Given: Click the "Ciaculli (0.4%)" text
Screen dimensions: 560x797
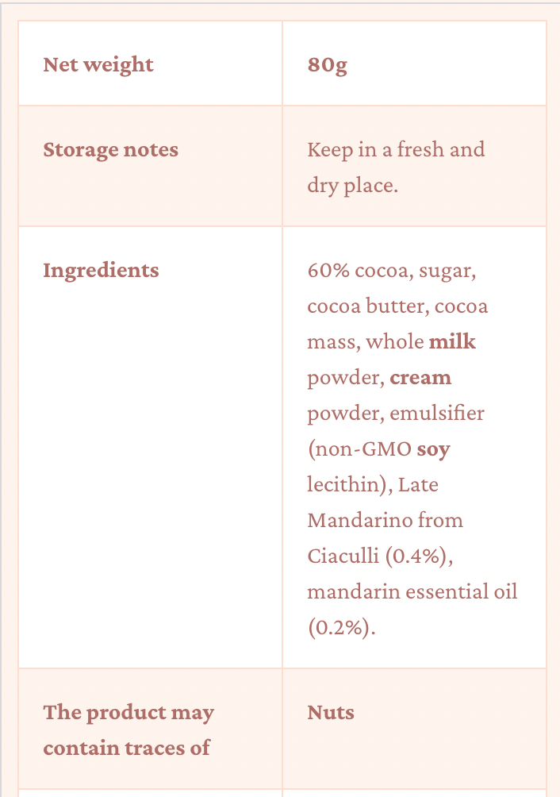Looking at the screenshot, I should click(x=380, y=556).
